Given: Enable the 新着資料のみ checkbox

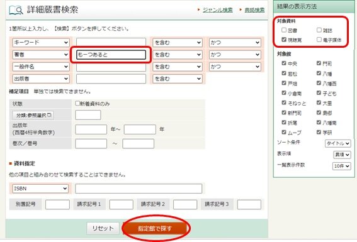Looking at the screenshot, I should pyautogui.click(x=77, y=103).
